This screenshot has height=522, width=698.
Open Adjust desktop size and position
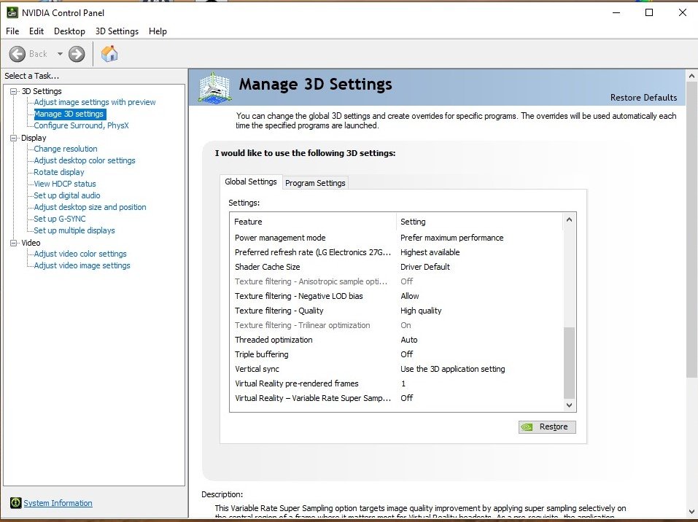90,207
